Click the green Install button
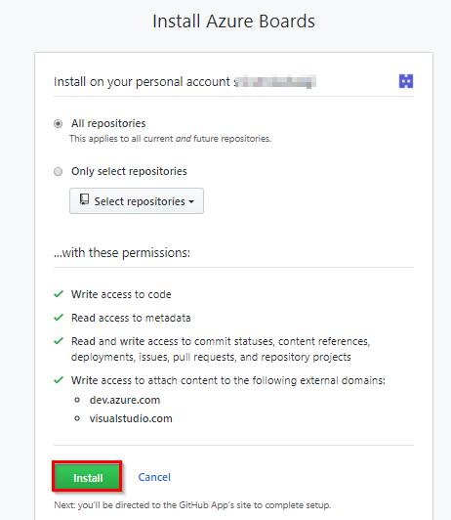 tap(87, 476)
